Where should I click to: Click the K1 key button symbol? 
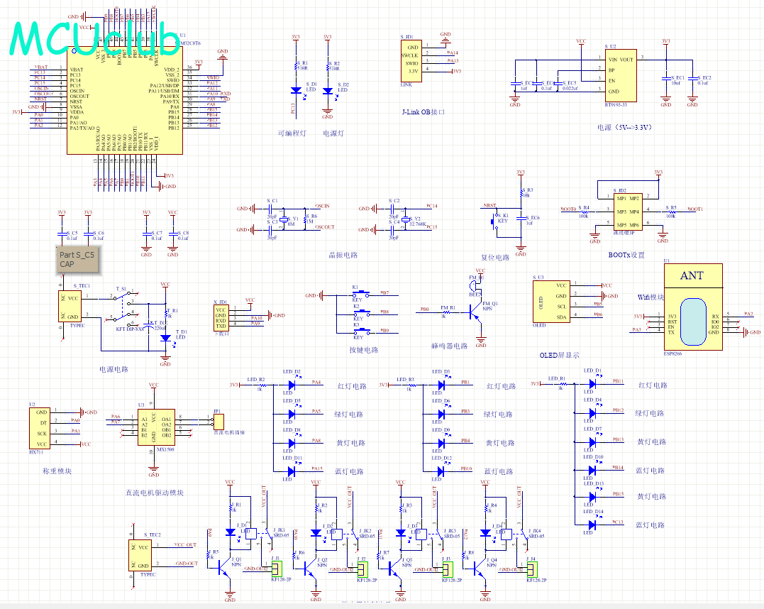click(361, 295)
